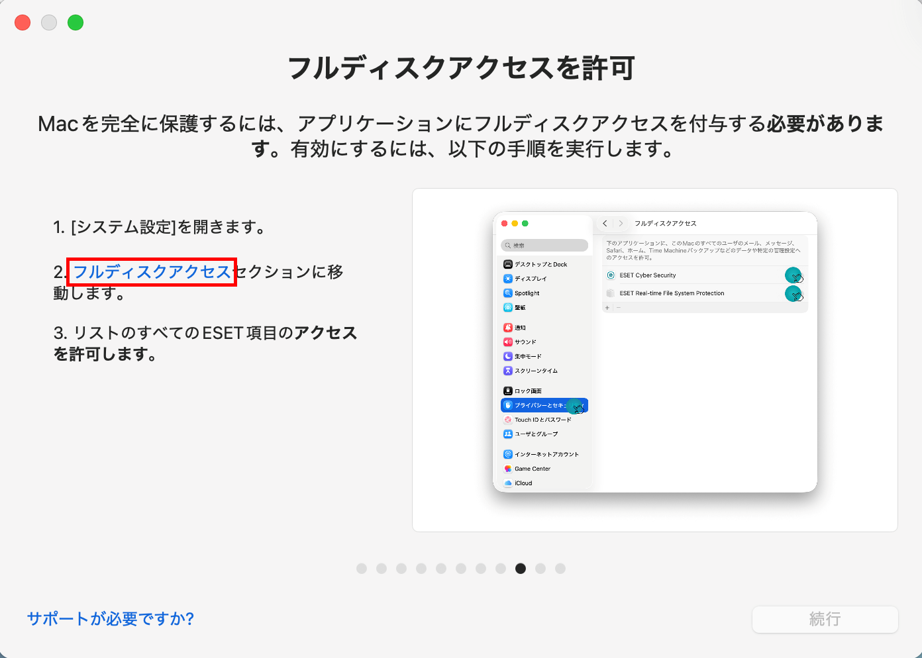Click the 続行 button
The height and width of the screenshot is (658, 922).
point(825,619)
